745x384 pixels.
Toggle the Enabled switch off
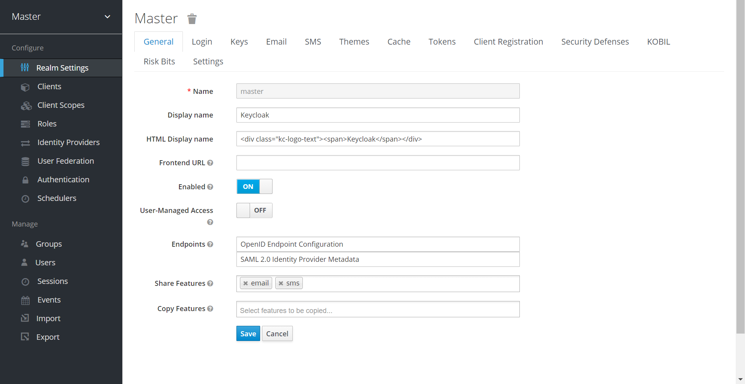pos(254,187)
